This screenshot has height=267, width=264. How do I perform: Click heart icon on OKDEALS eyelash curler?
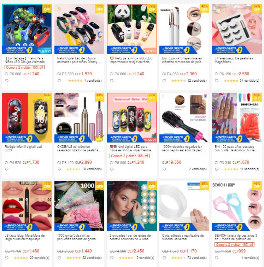[x=59, y=169]
